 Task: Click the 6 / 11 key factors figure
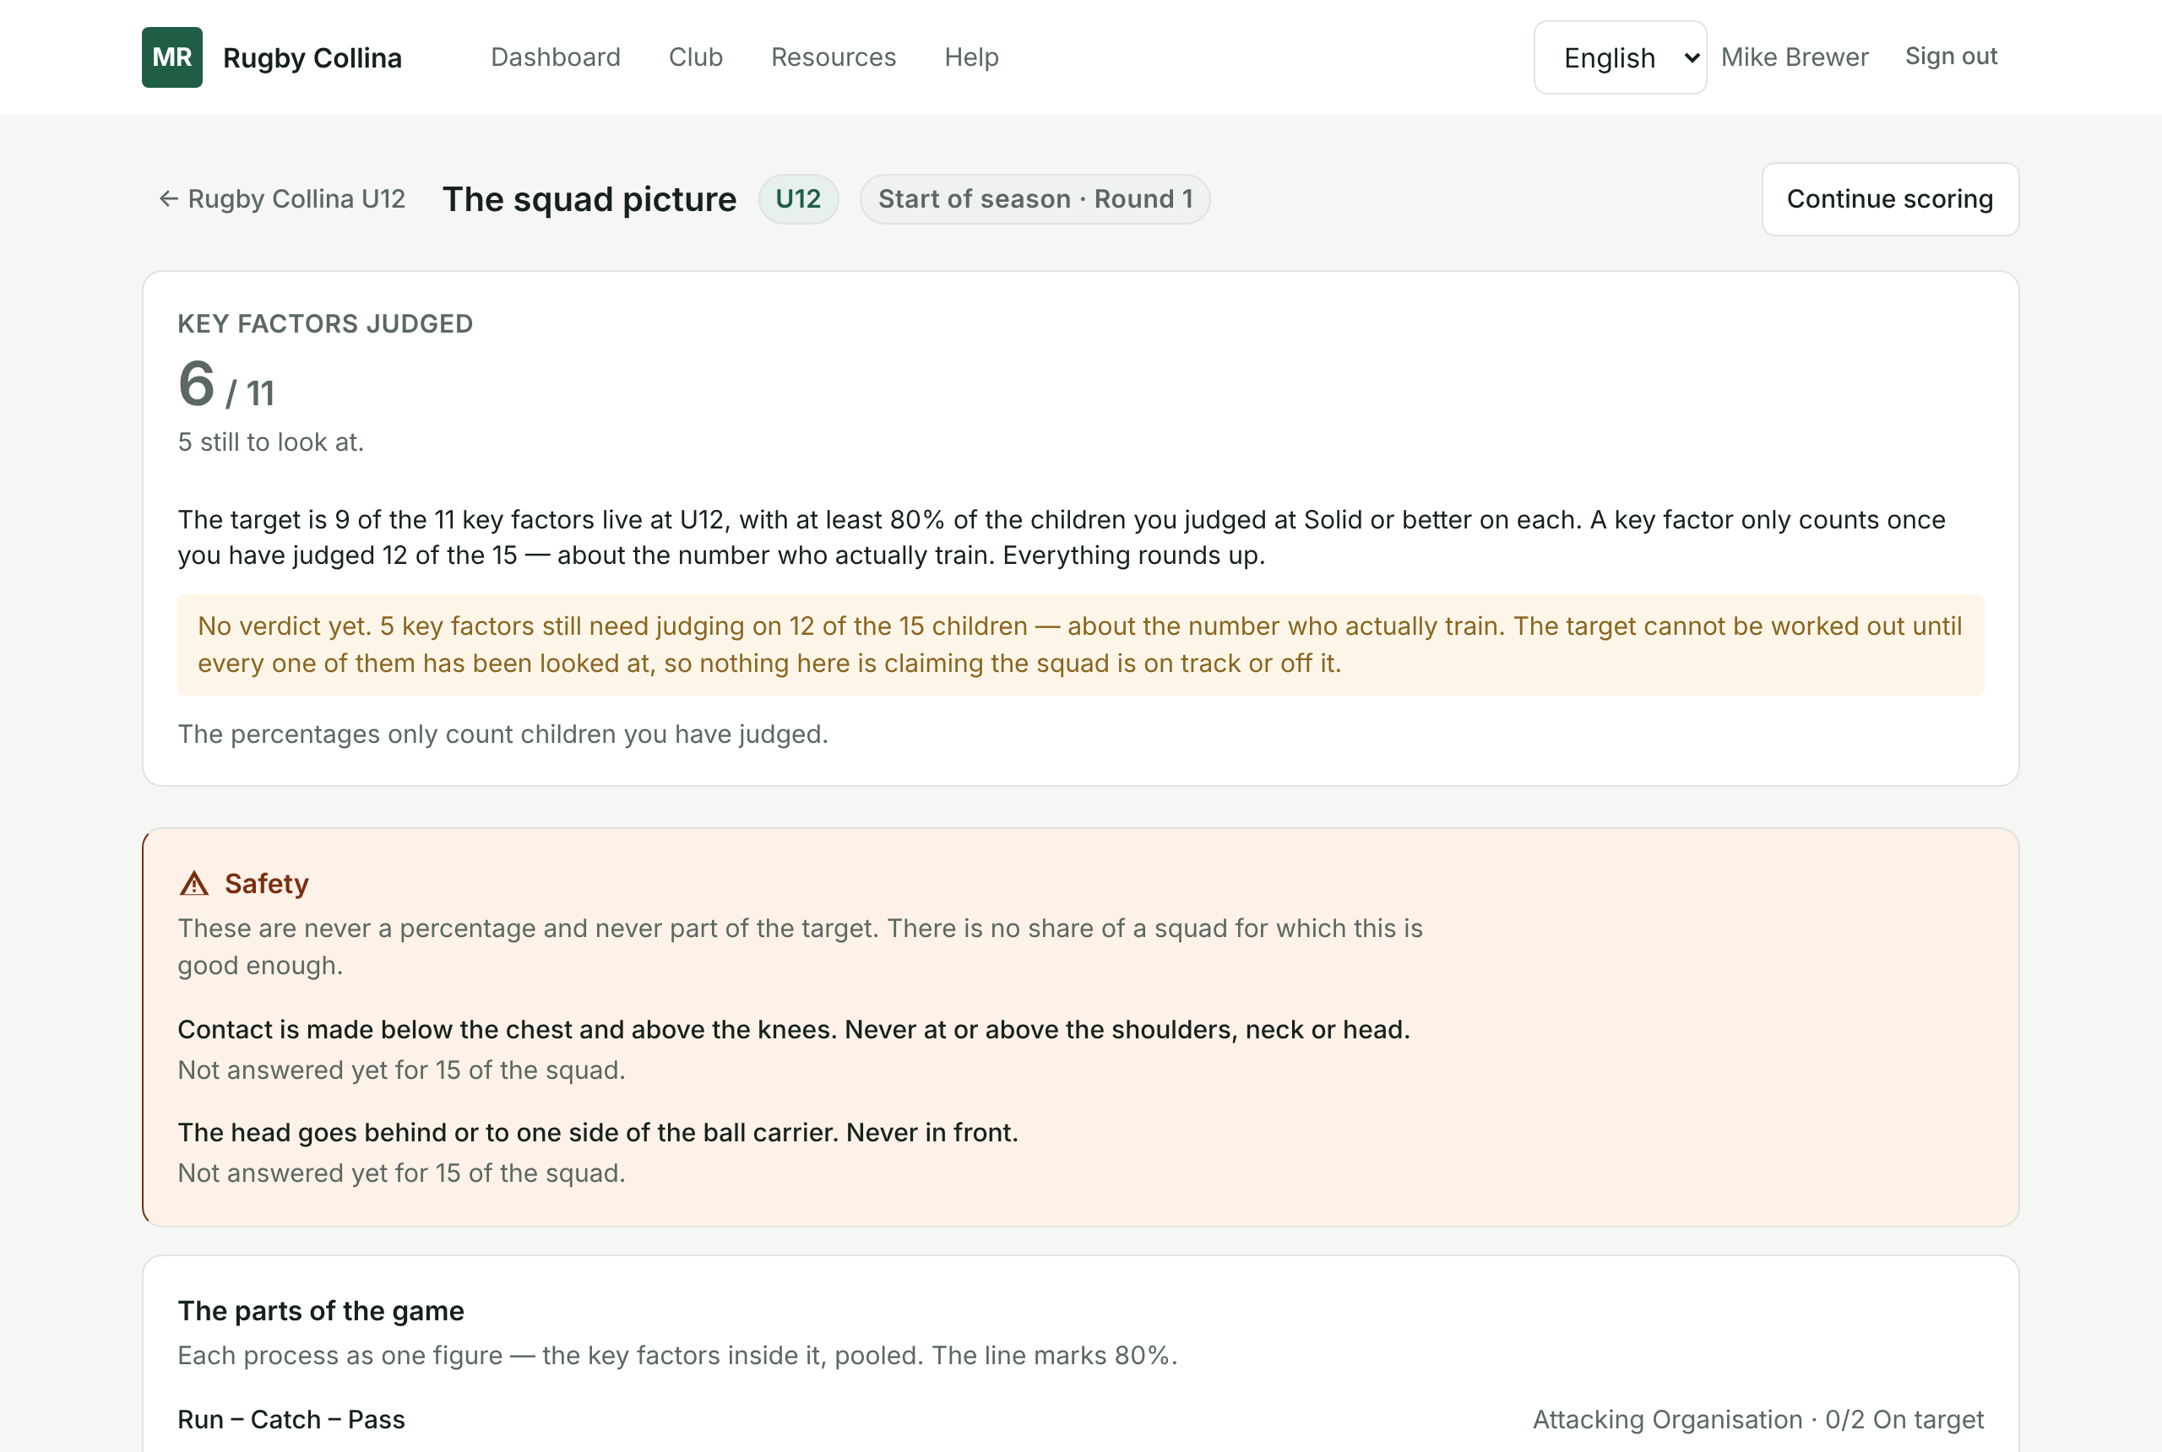click(x=226, y=384)
